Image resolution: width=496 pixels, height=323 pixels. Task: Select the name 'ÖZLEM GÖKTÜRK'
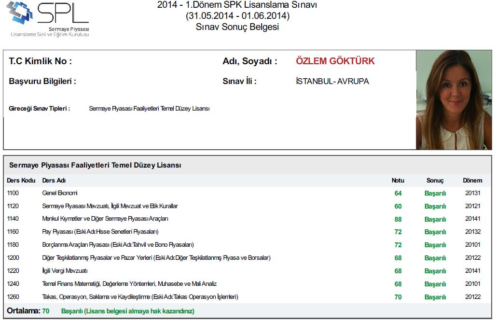pos(335,61)
